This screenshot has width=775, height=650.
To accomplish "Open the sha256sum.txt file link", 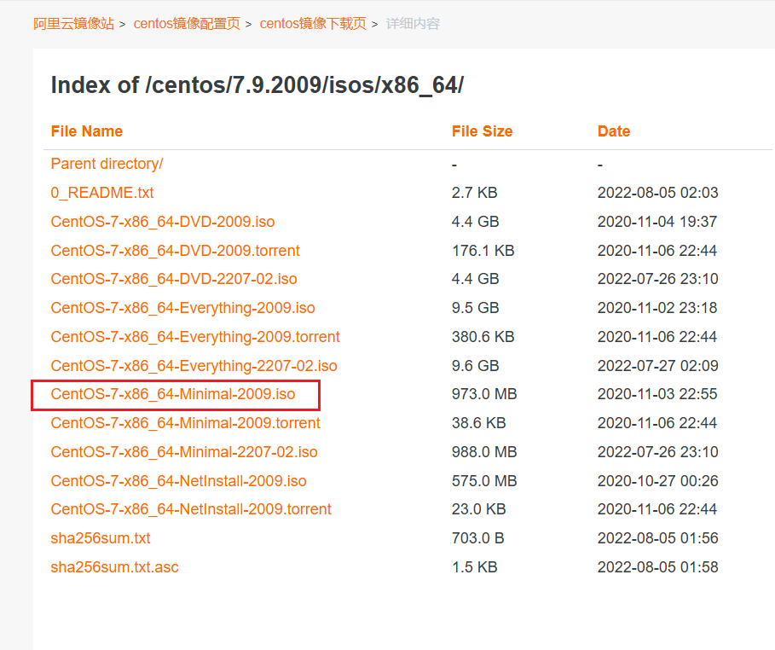I will (101, 538).
